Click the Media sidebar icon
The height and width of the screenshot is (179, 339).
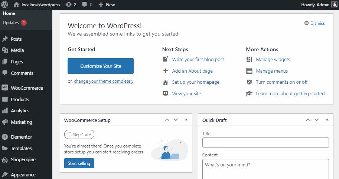point(5,50)
